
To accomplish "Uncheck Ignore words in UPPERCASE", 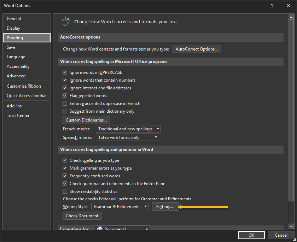I will click(x=65, y=72).
